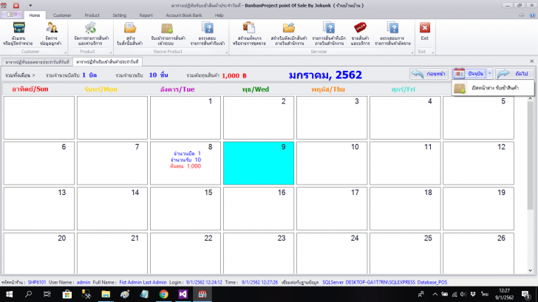Image resolution: width=538 pixels, height=302 pixels.
Task: Switch to the daily sales calendar document tab
Action: 37,62
